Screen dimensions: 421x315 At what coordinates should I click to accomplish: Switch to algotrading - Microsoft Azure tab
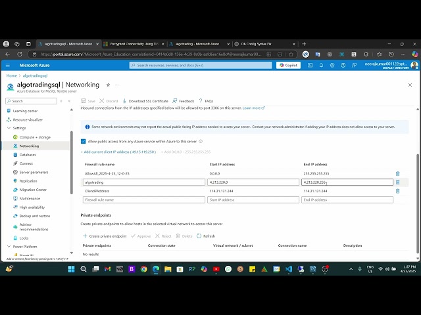pyautogui.click(x=197, y=44)
